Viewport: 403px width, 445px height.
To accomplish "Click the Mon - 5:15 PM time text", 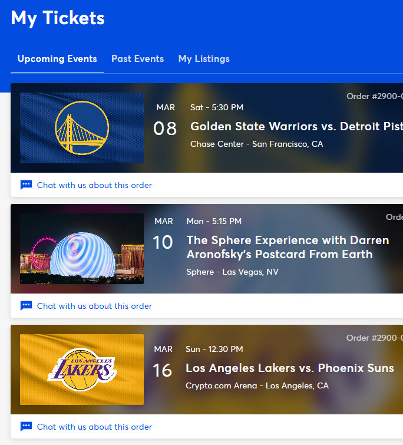I will tap(214, 221).
